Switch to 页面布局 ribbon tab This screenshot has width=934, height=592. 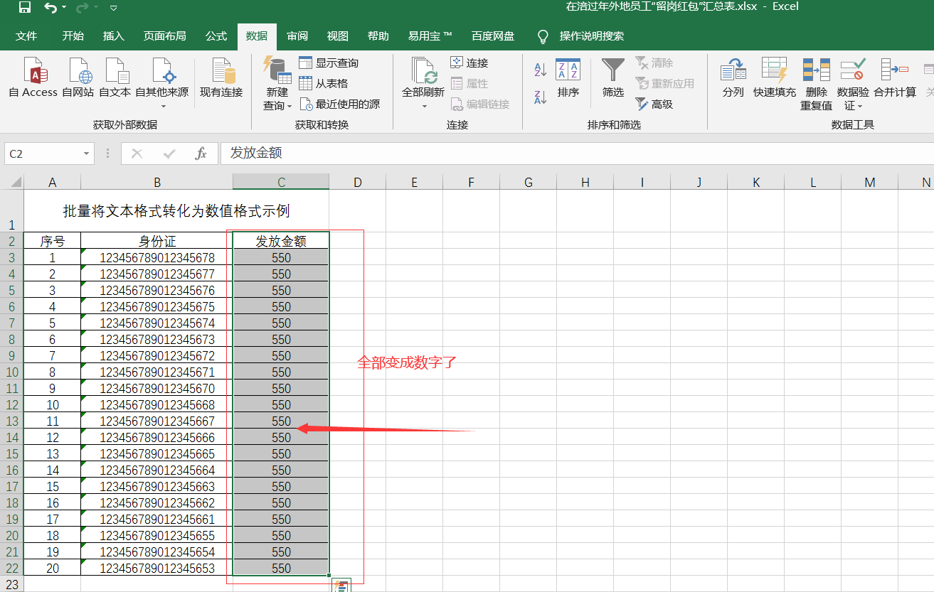[164, 36]
